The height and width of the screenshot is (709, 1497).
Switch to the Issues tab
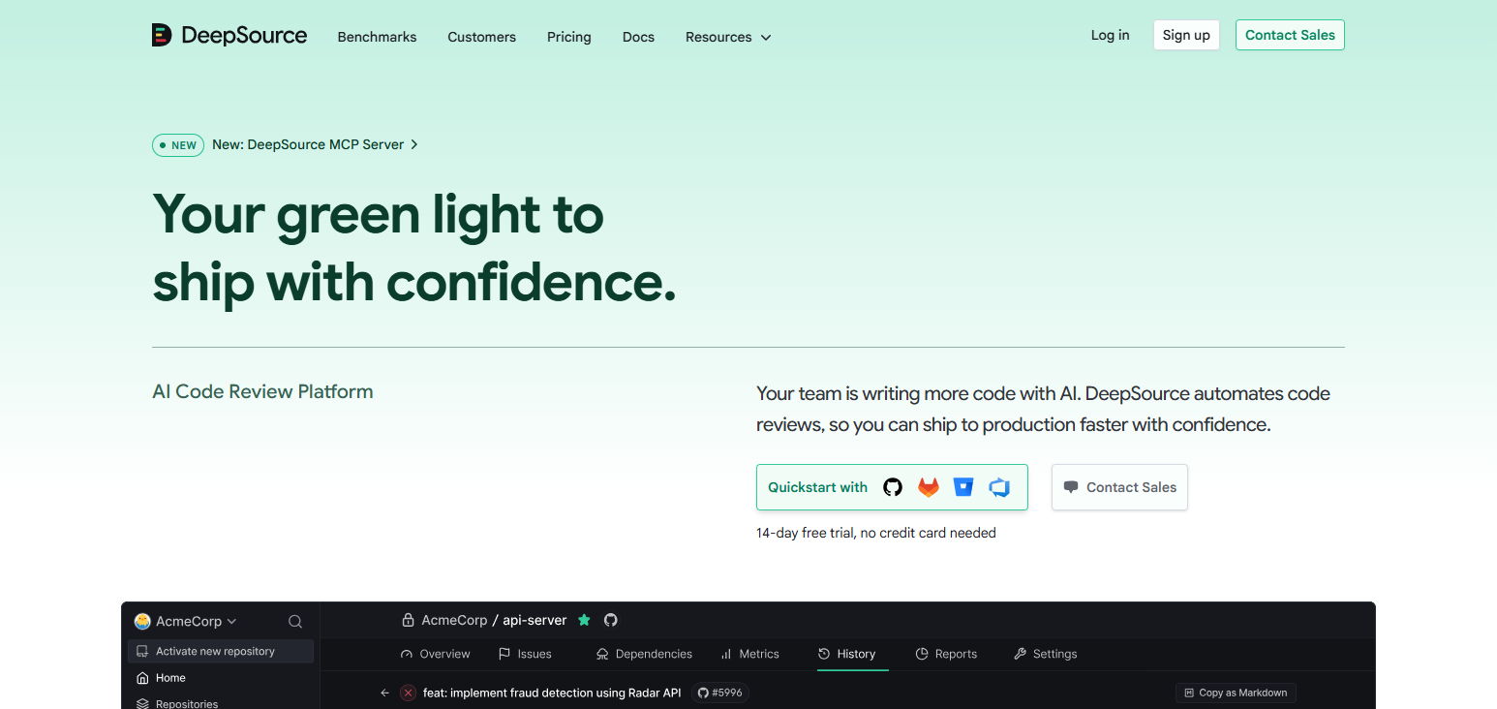point(525,654)
